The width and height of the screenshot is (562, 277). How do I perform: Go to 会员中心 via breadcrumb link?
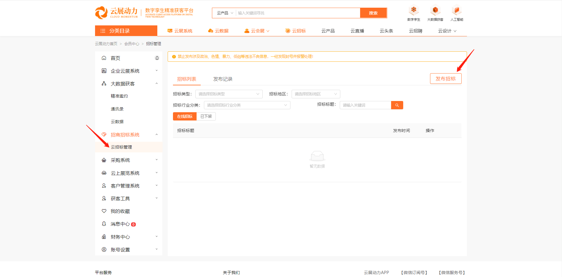click(x=132, y=43)
